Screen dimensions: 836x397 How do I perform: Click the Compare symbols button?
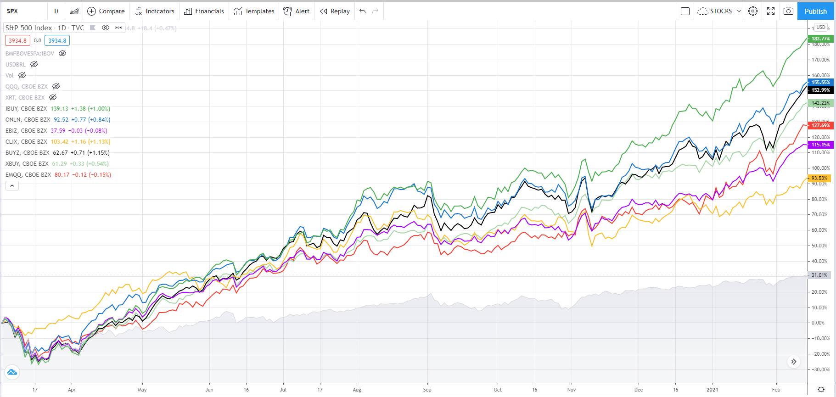106,11
